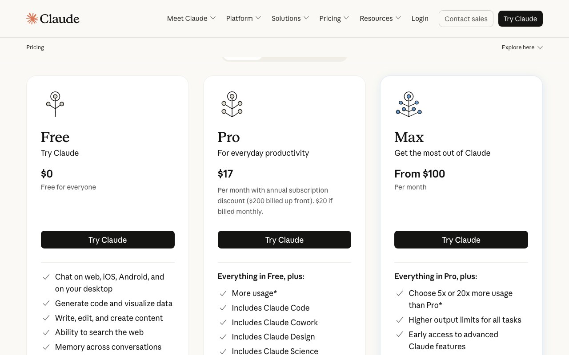Click "Early access to advanced Claude features"

(x=453, y=340)
